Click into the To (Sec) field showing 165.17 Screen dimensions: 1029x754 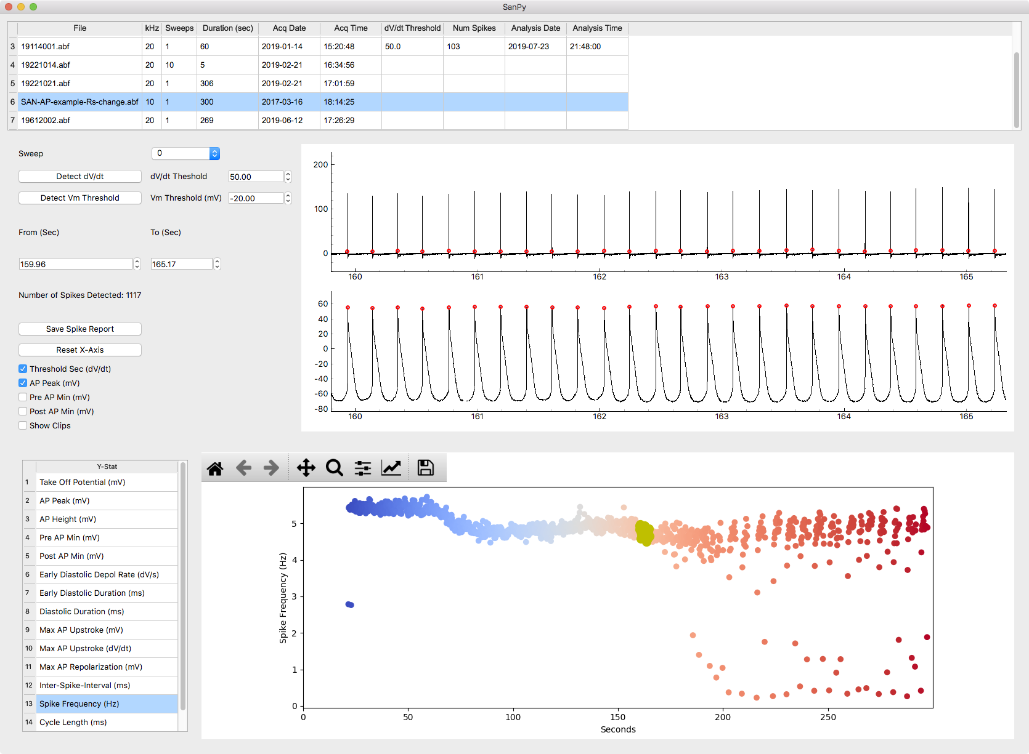(x=182, y=264)
